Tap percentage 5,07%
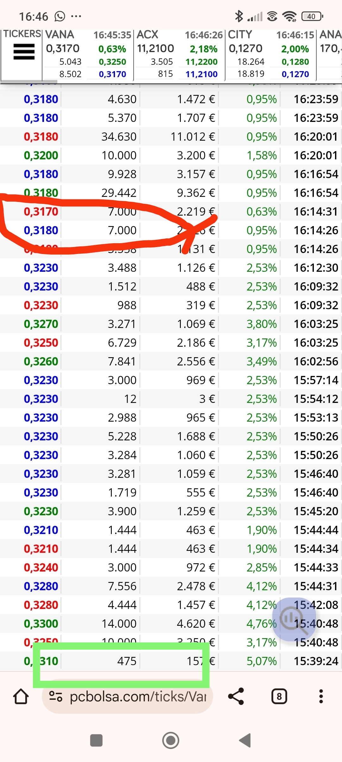The height and width of the screenshot is (762, 342). point(262,661)
